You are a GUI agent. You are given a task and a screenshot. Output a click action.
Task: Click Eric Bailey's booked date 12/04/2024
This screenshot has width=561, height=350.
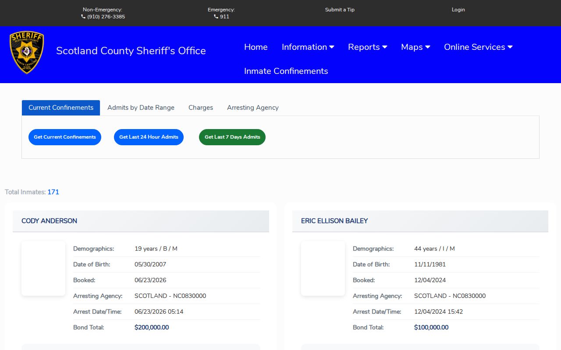(x=430, y=280)
